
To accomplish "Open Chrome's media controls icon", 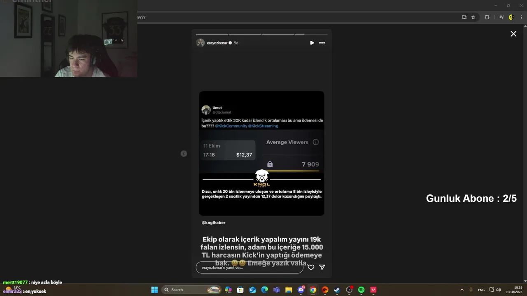I will pyautogui.click(x=501, y=17).
